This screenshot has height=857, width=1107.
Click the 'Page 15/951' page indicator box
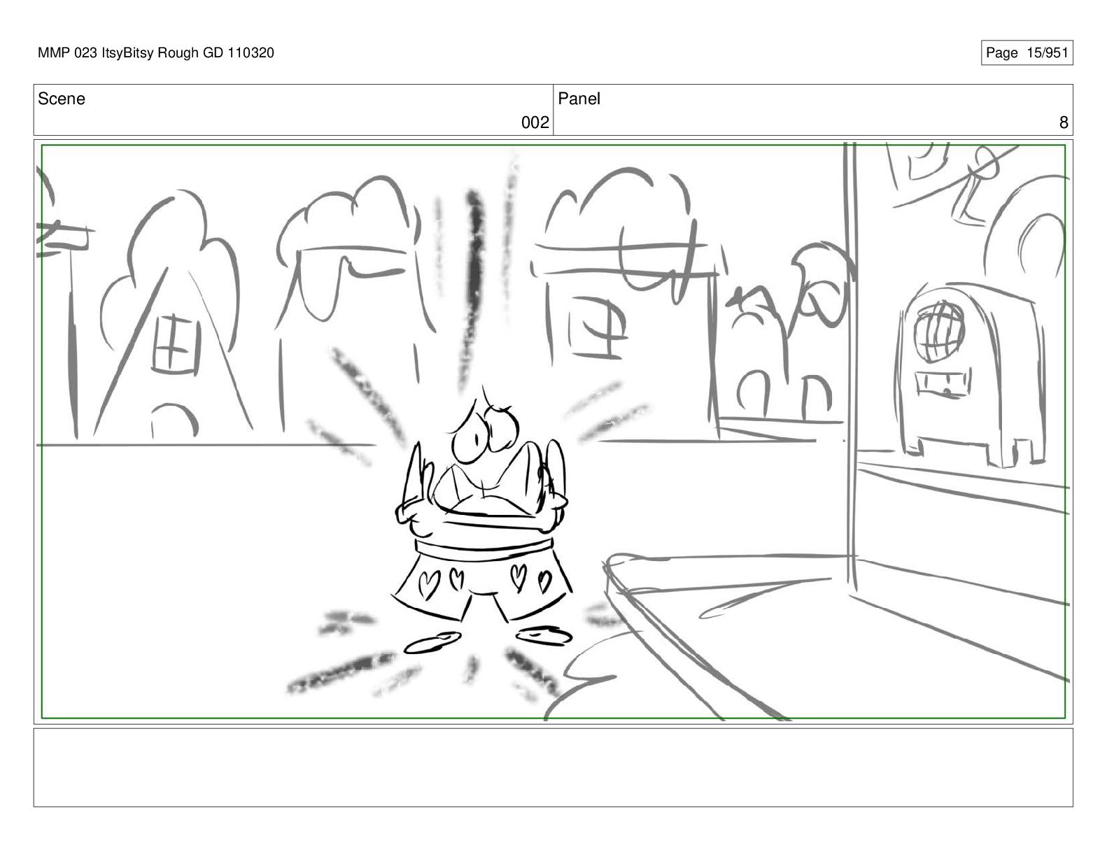point(1027,52)
